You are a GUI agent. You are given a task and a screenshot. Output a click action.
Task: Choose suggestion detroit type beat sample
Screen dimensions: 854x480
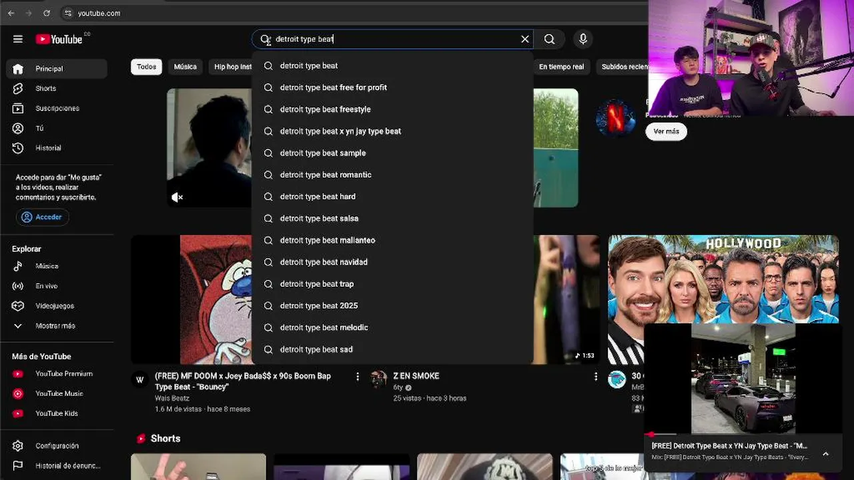[x=392, y=153]
